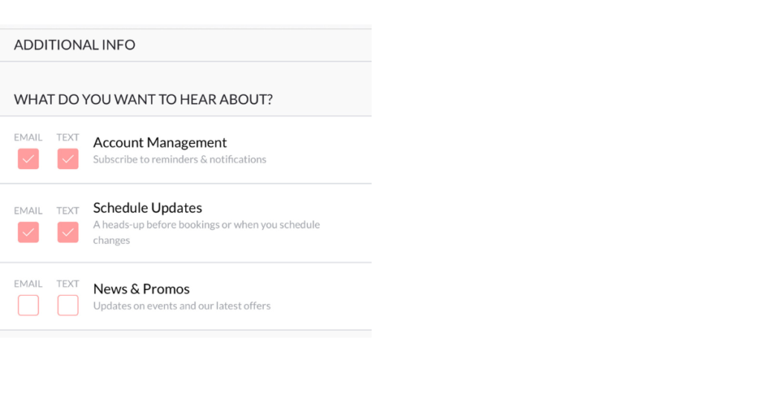This screenshot has height=399, width=761.
Task: Disable Text for Schedule Updates
Action: tap(68, 232)
